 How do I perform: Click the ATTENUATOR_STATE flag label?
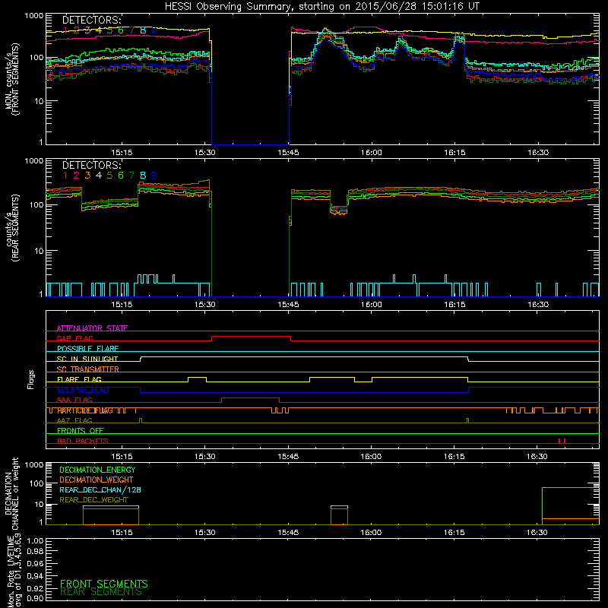[92, 328]
